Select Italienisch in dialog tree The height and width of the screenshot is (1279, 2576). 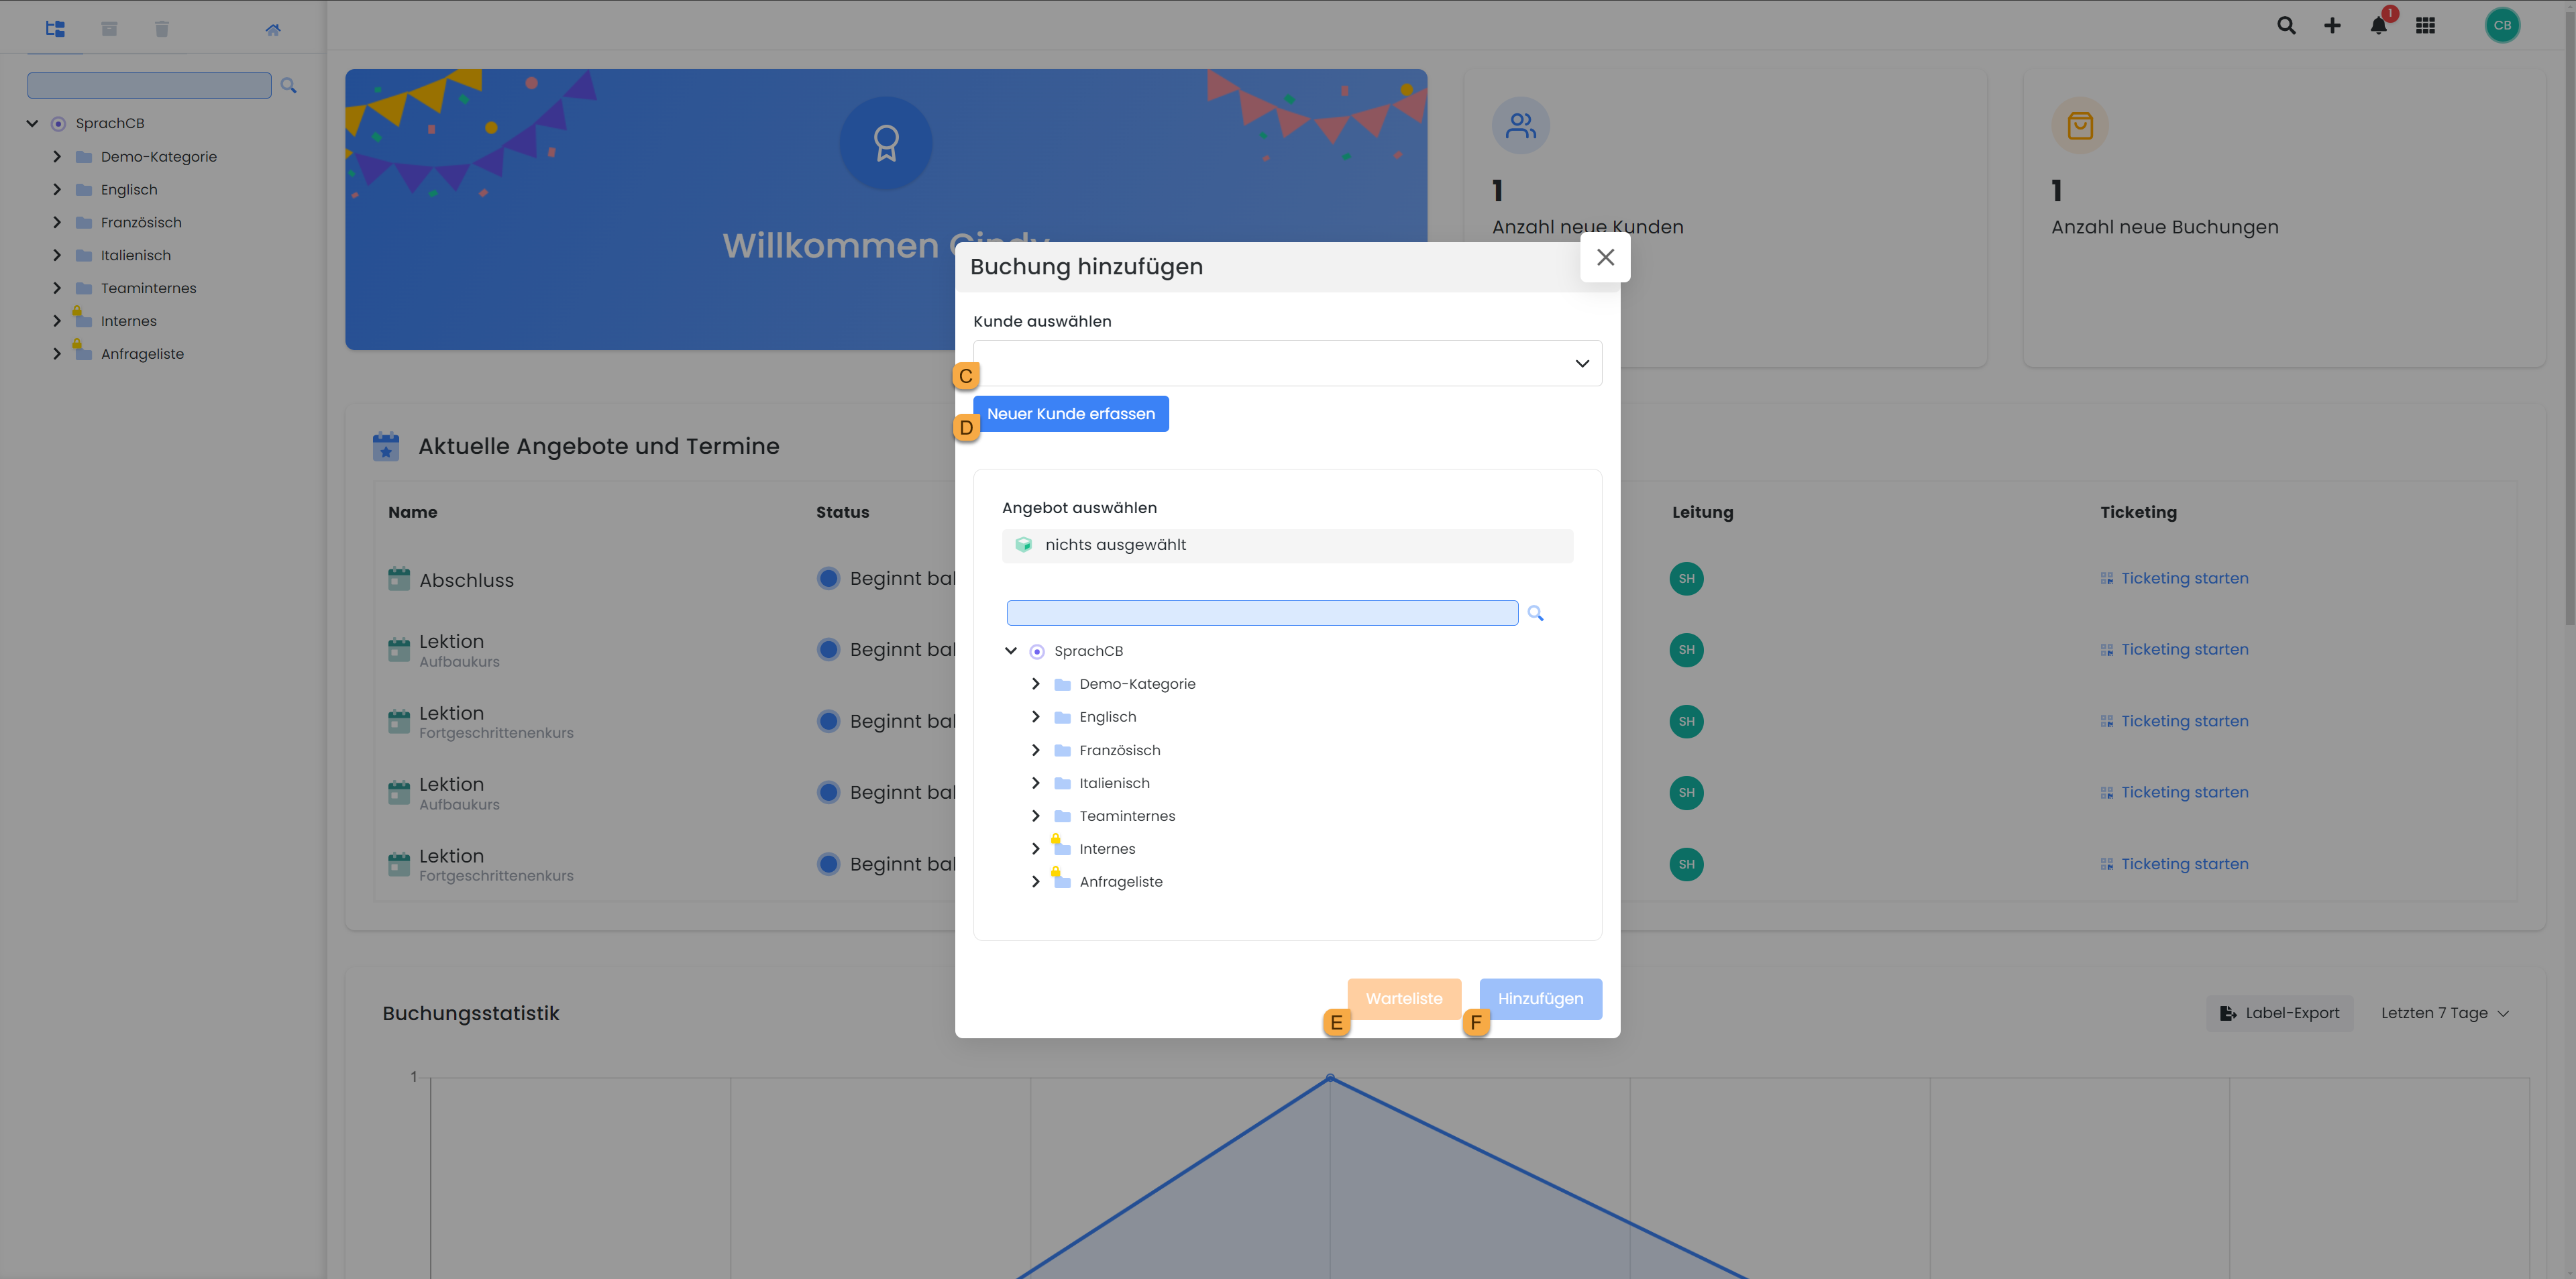tap(1114, 783)
